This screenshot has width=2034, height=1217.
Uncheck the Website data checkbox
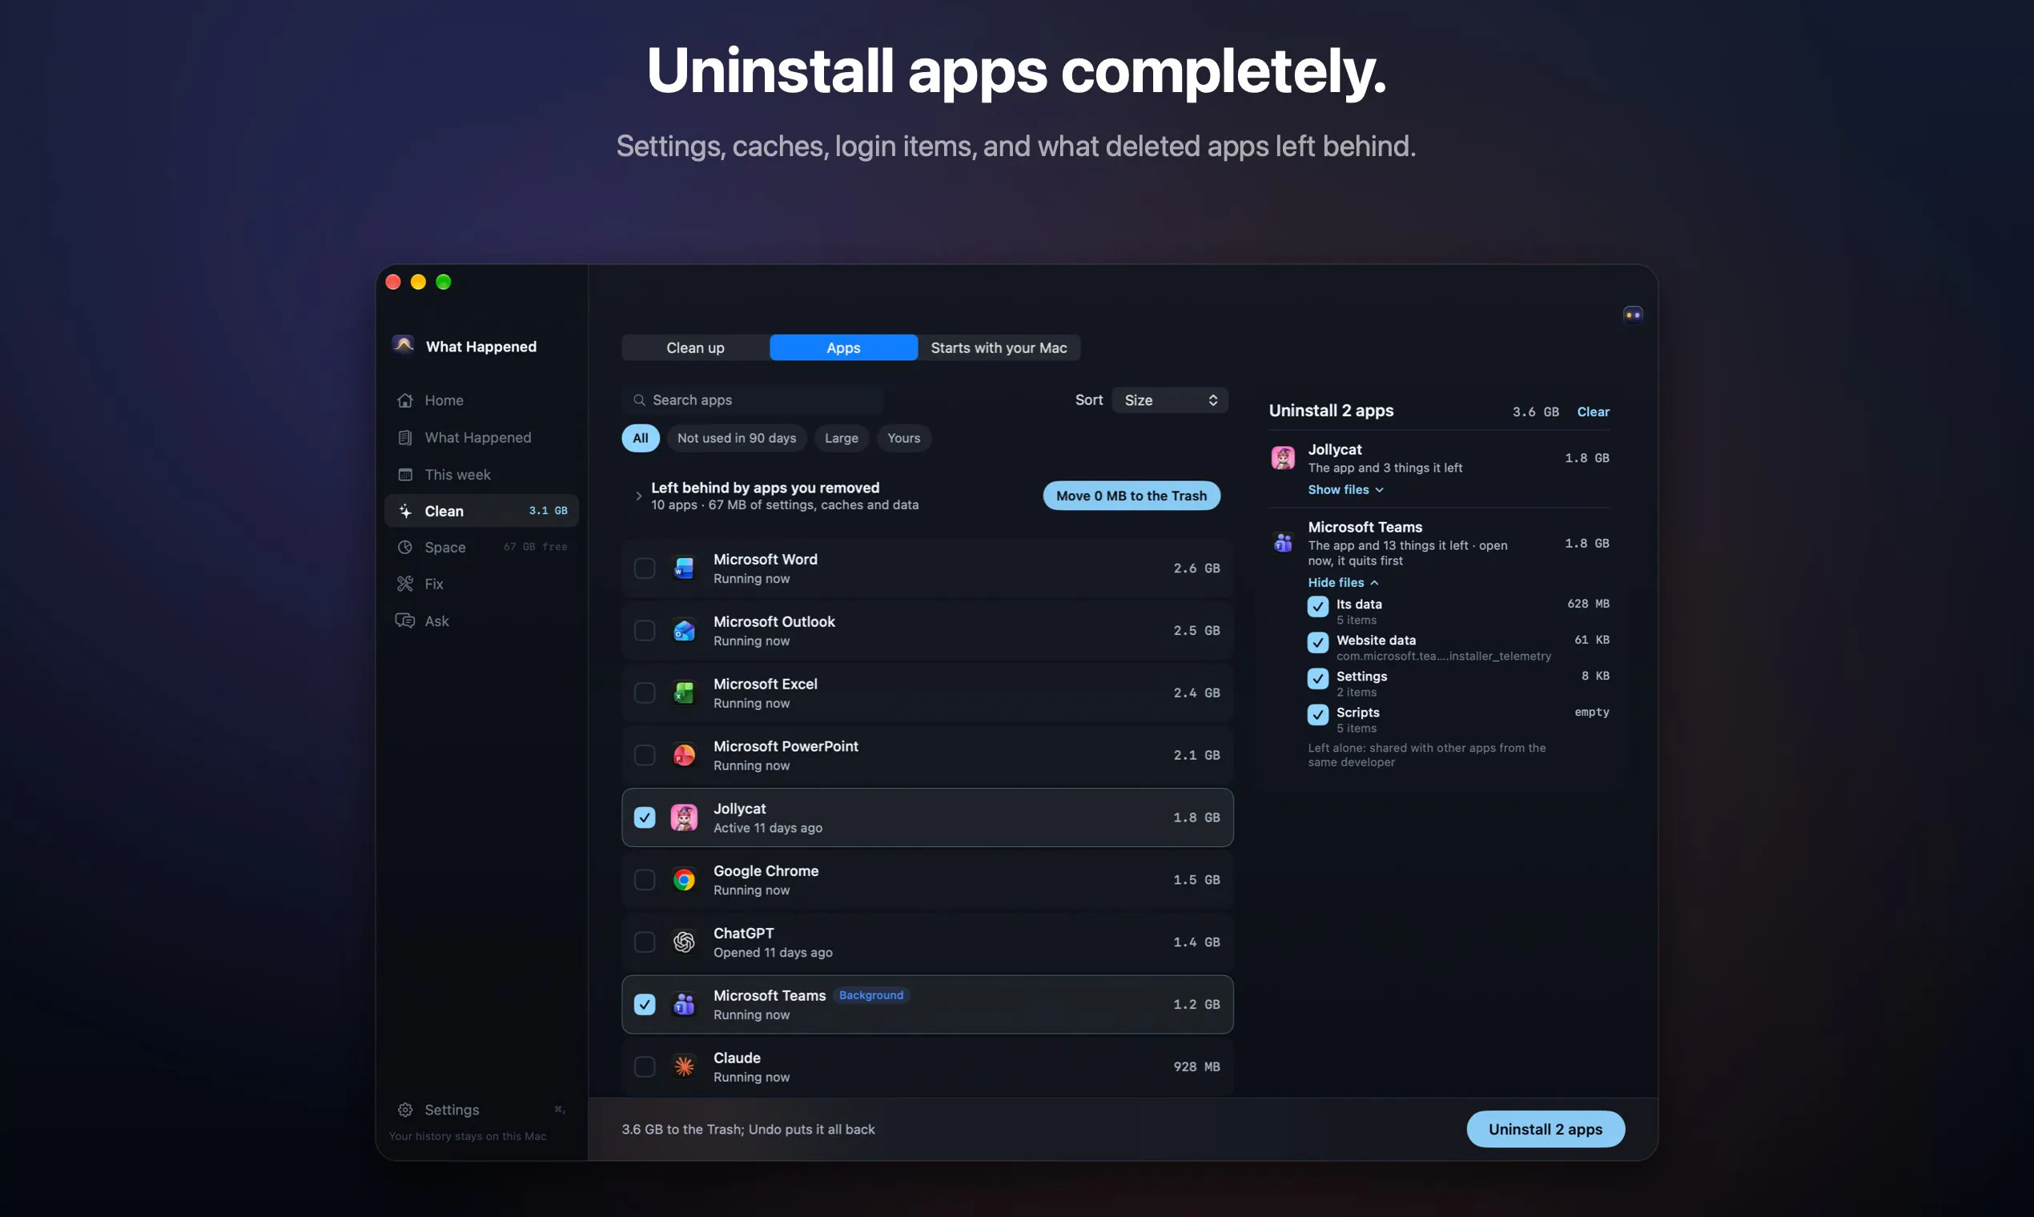[x=1317, y=643]
